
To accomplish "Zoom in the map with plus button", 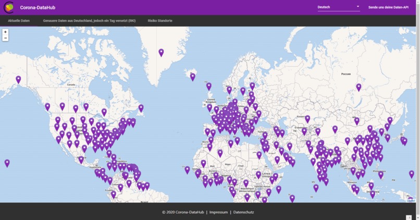I will click(x=5, y=32).
